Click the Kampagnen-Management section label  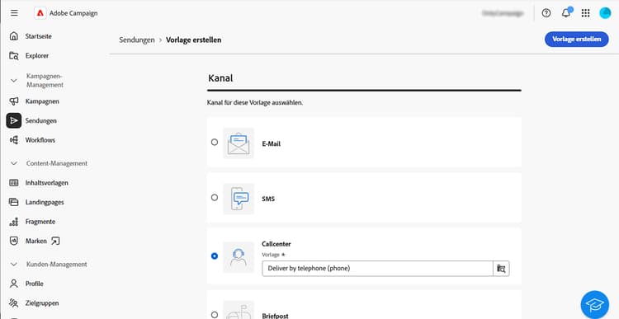(x=45, y=80)
